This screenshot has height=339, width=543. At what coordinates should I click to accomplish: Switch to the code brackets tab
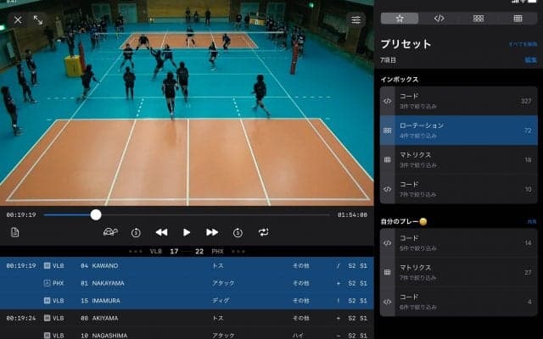pyautogui.click(x=439, y=19)
